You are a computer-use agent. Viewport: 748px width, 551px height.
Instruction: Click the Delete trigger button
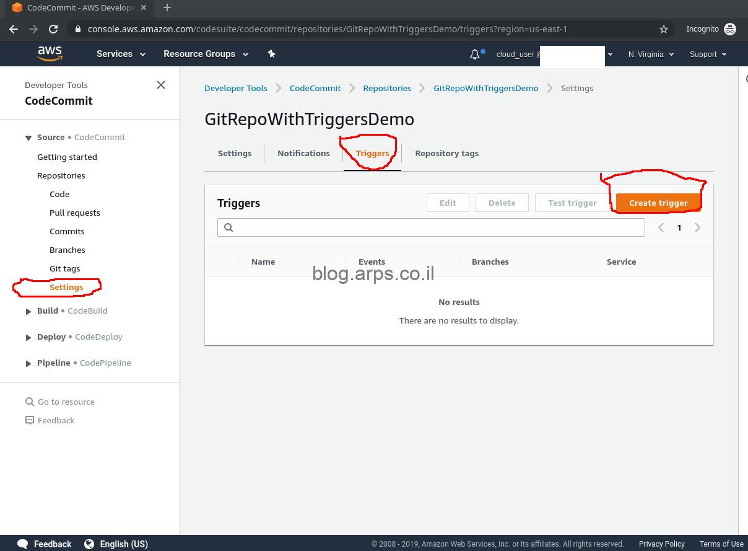pyautogui.click(x=502, y=203)
